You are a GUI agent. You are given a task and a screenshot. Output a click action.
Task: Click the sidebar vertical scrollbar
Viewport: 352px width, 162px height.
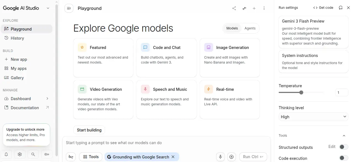[x=57, y=80]
